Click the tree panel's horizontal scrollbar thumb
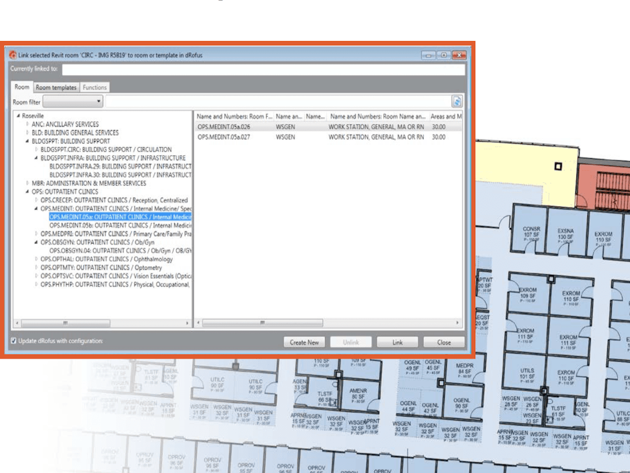 (x=66, y=323)
